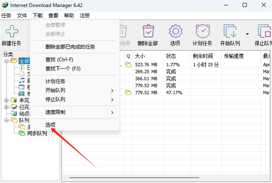
Task: Select the compressed files category icon
Action: tap(22, 67)
